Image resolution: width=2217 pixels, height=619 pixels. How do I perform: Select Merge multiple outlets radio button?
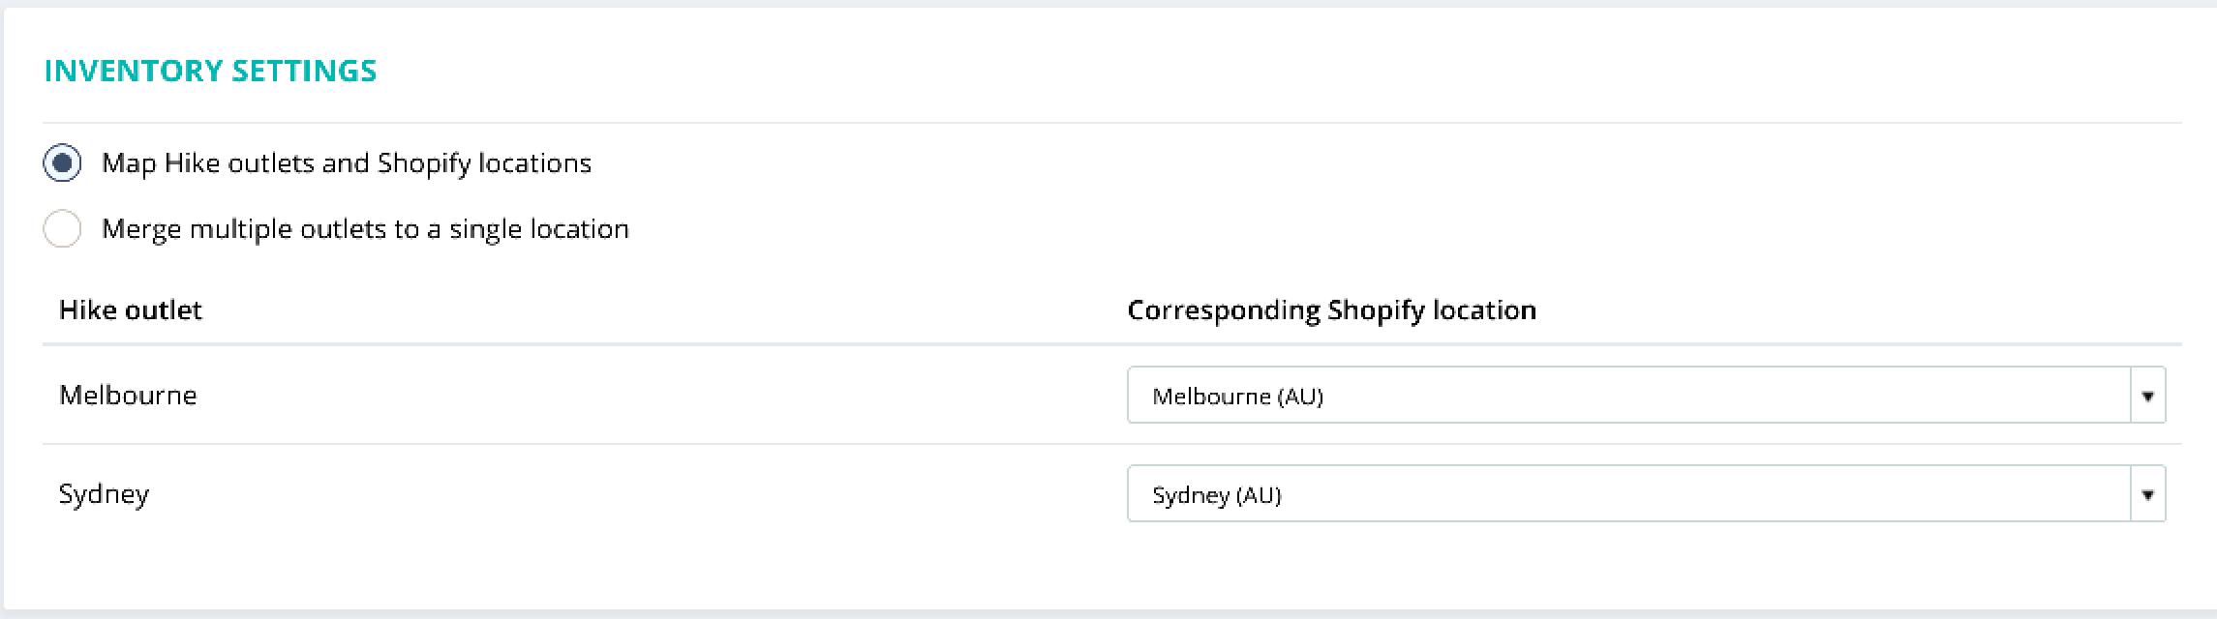pyautogui.click(x=62, y=229)
